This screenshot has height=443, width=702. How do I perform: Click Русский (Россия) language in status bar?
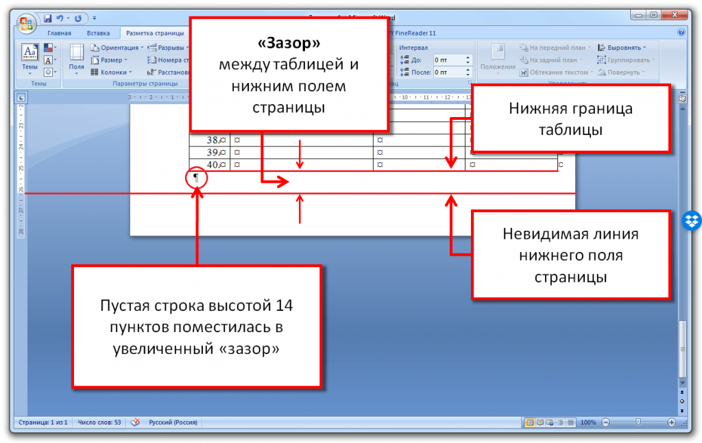pyautogui.click(x=173, y=422)
